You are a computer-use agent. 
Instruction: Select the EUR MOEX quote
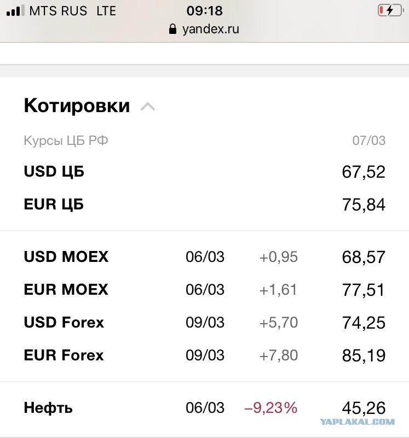pyautogui.click(x=205, y=289)
